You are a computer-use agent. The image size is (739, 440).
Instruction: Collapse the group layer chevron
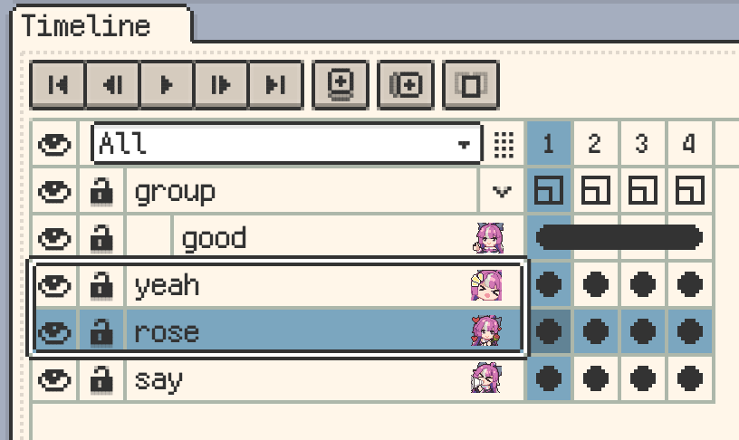[502, 191]
